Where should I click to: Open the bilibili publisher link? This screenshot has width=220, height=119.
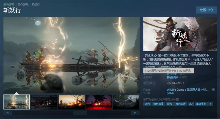pyautogui.click(x=170, y=93)
